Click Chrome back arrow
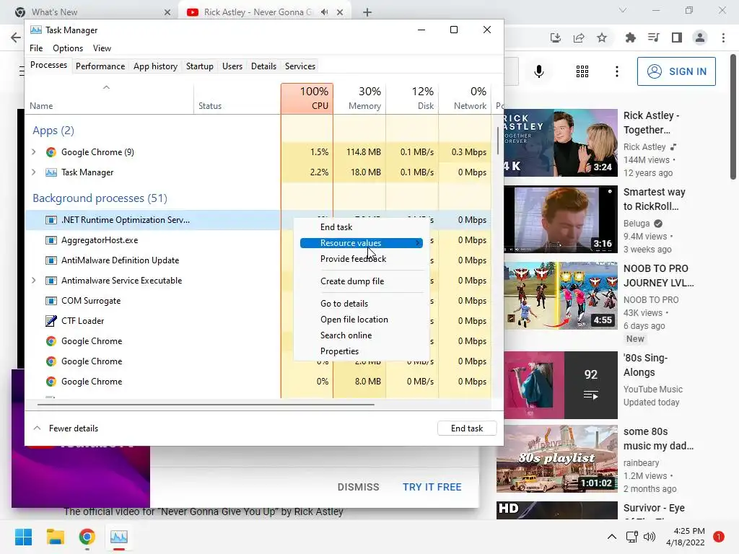Image resolution: width=739 pixels, height=554 pixels. (16, 38)
